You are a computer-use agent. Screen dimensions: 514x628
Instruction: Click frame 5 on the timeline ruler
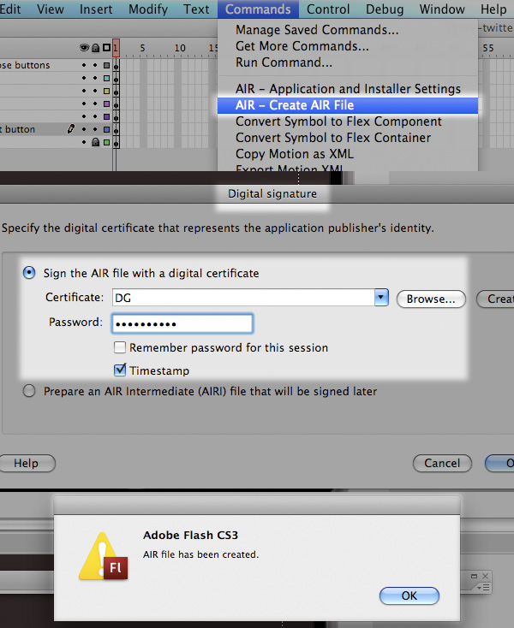tap(142, 48)
